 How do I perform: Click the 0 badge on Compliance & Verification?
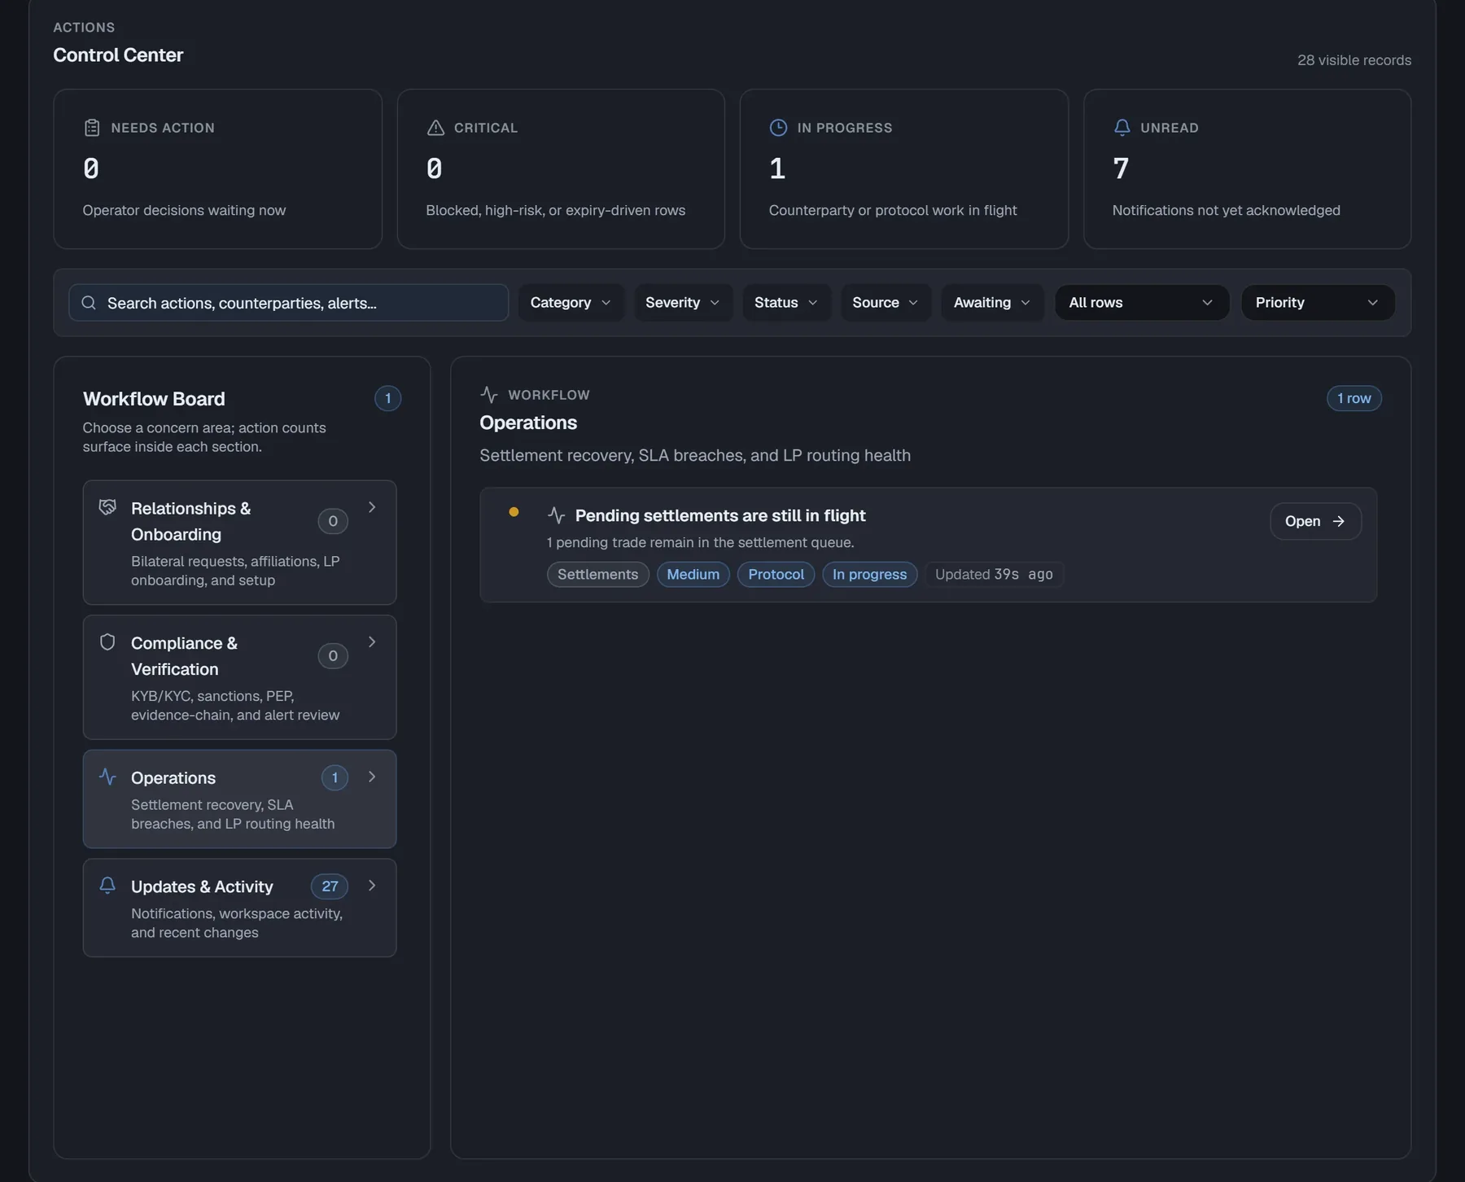pyautogui.click(x=333, y=656)
